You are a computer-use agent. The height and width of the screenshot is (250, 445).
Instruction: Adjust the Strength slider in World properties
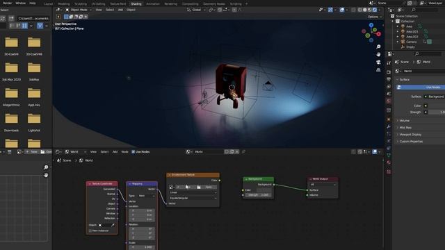437,112
